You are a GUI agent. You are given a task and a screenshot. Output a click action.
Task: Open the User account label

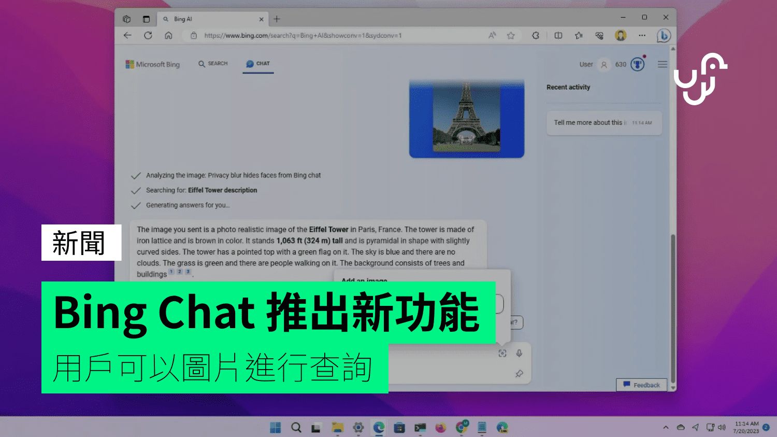pos(586,64)
